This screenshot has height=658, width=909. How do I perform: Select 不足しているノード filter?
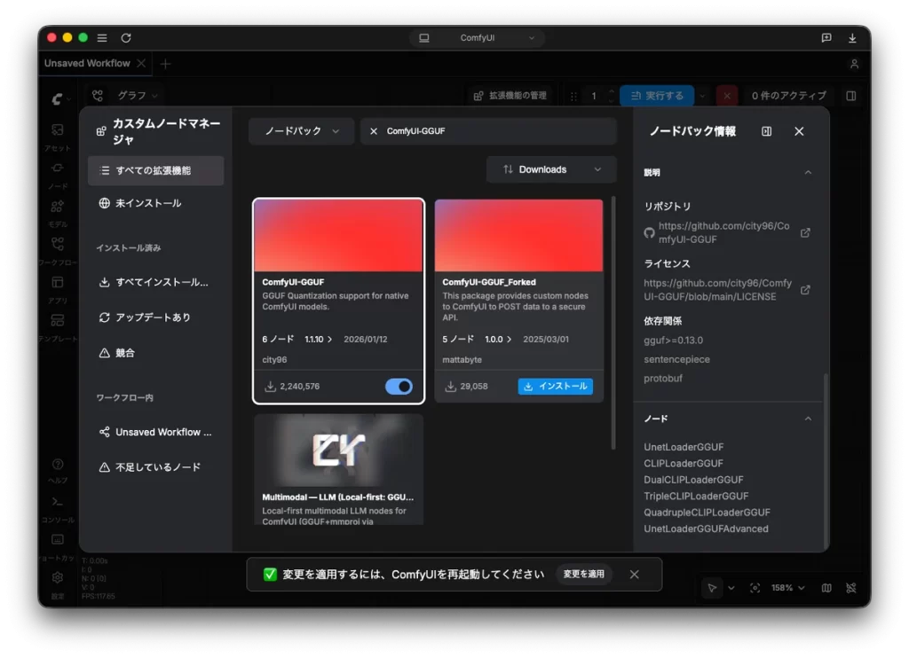[x=155, y=467]
